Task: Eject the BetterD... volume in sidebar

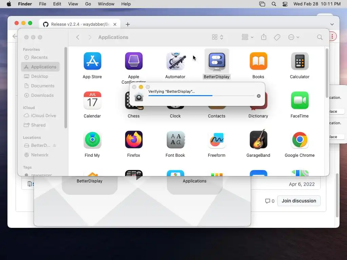Action: (x=55, y=146)
